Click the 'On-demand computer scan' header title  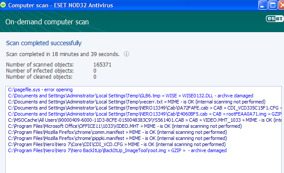(47, 22)
